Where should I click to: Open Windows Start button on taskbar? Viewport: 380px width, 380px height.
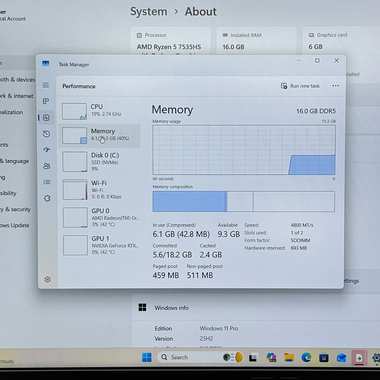(147, 357)
